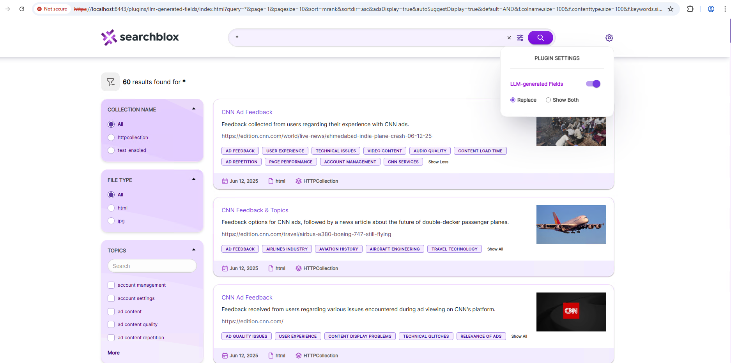Viewport: 731px width, 363px height.
Task: Bookmark this page with star icon
Action: tap(671, 9)
